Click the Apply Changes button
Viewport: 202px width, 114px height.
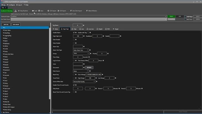[x=183, y=112]
